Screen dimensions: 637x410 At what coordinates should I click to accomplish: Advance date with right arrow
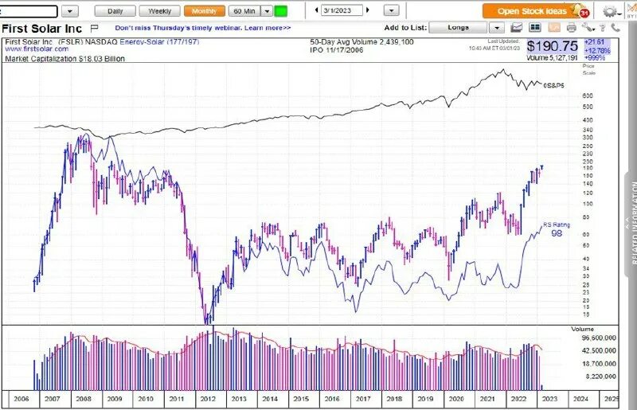click(x=368, y=10)
